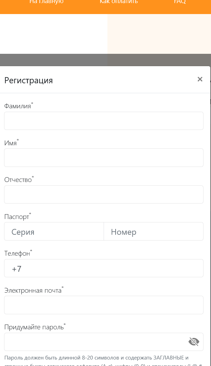Toggle password visibility eye icon
The image size is (211, 366).
pos(194,342)
